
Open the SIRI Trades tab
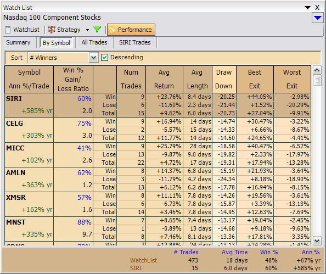pos(134,42)
